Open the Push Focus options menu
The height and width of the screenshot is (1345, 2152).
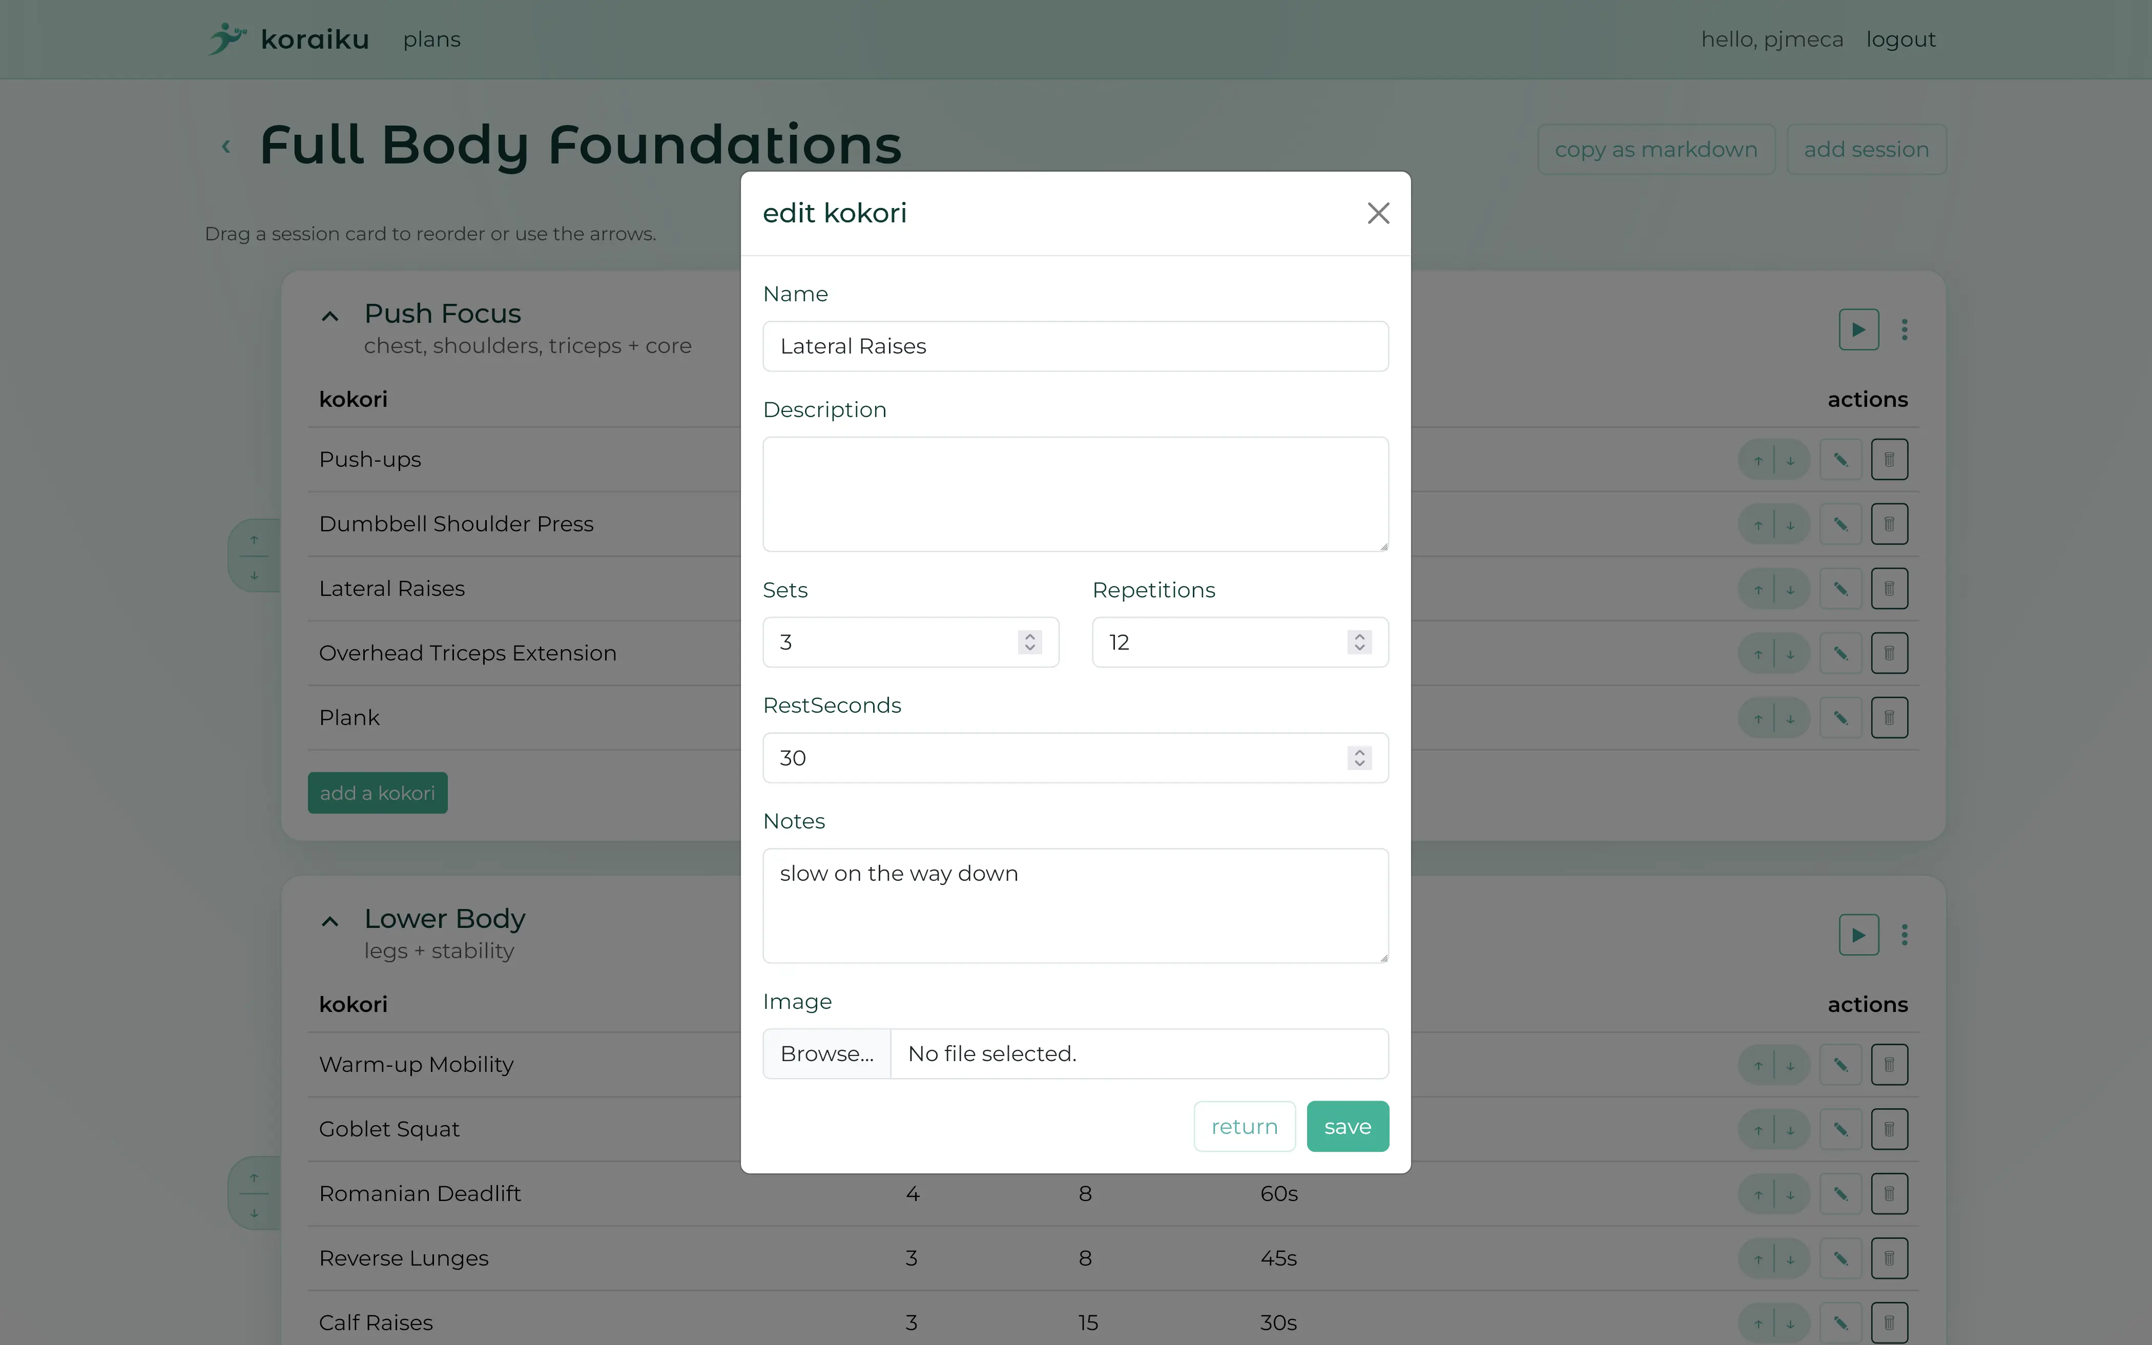(1905, 329)
